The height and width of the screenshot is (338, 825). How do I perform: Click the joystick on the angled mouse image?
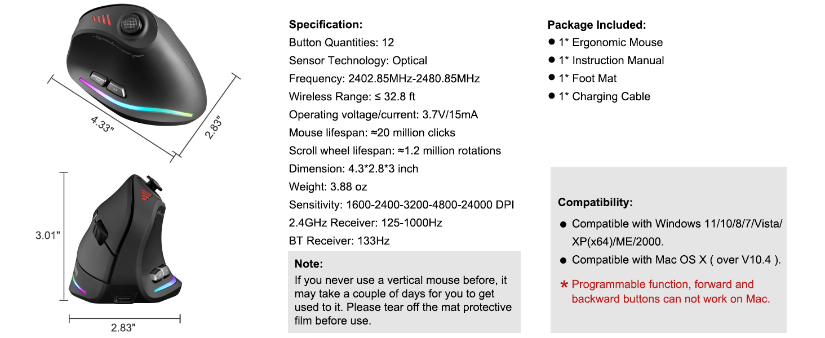tap(130, 24)
